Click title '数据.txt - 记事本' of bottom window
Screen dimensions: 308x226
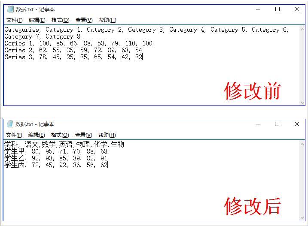[35, 124]
